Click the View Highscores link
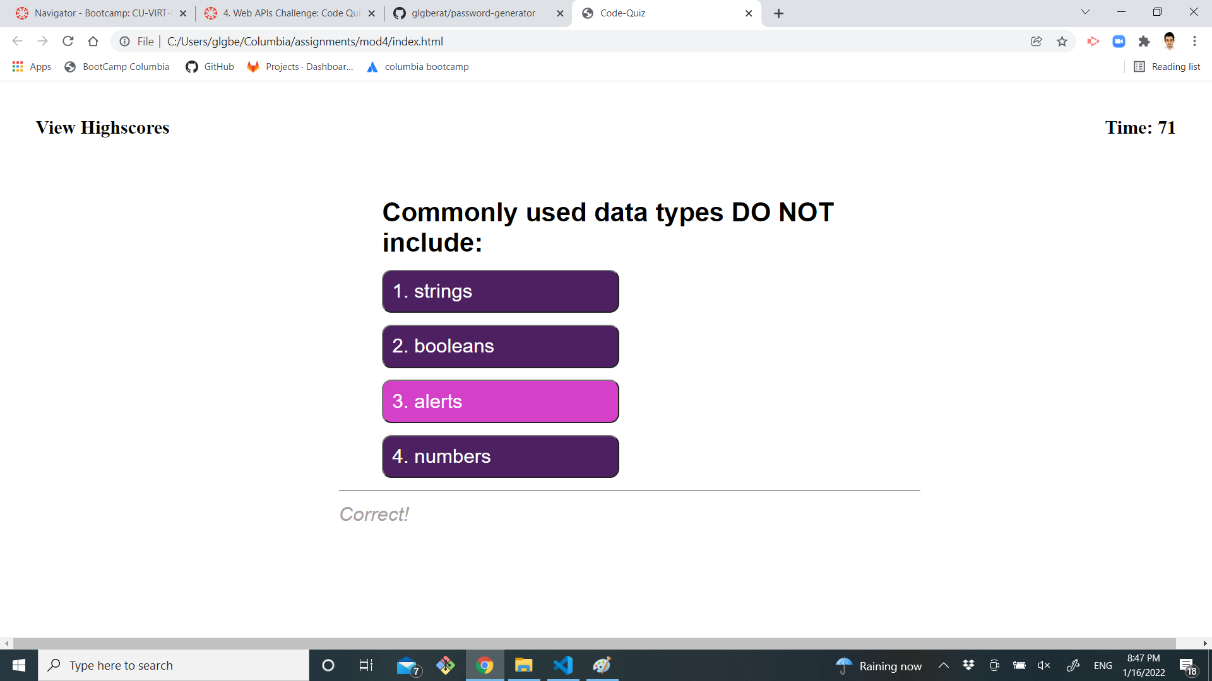Screen dimensions: 1212x681 102,127
